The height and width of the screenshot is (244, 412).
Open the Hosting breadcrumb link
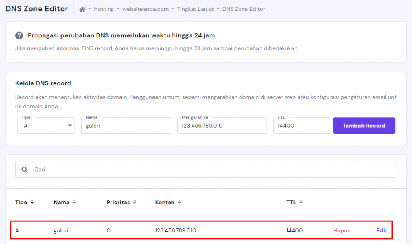pyautogui.click(x=104, y=9)
